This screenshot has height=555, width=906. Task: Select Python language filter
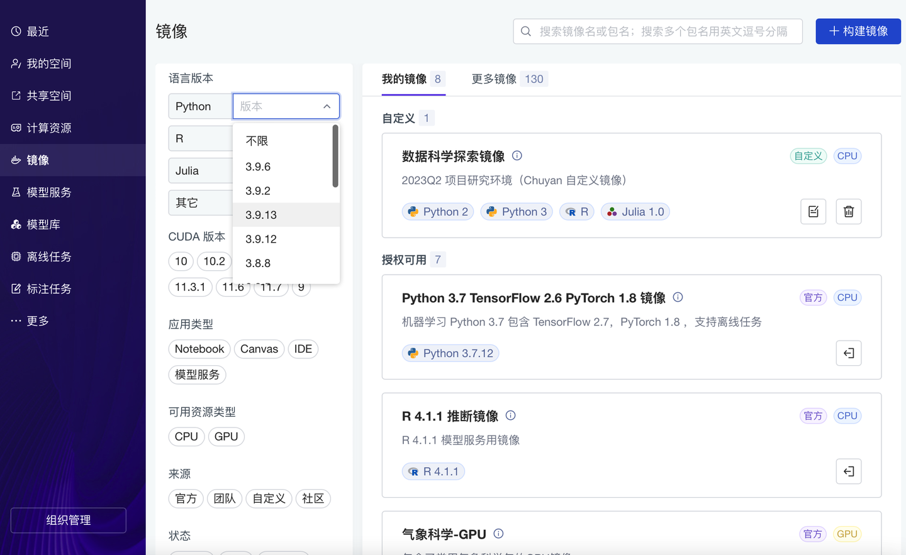pyautogui.click(x=200, y=106)
